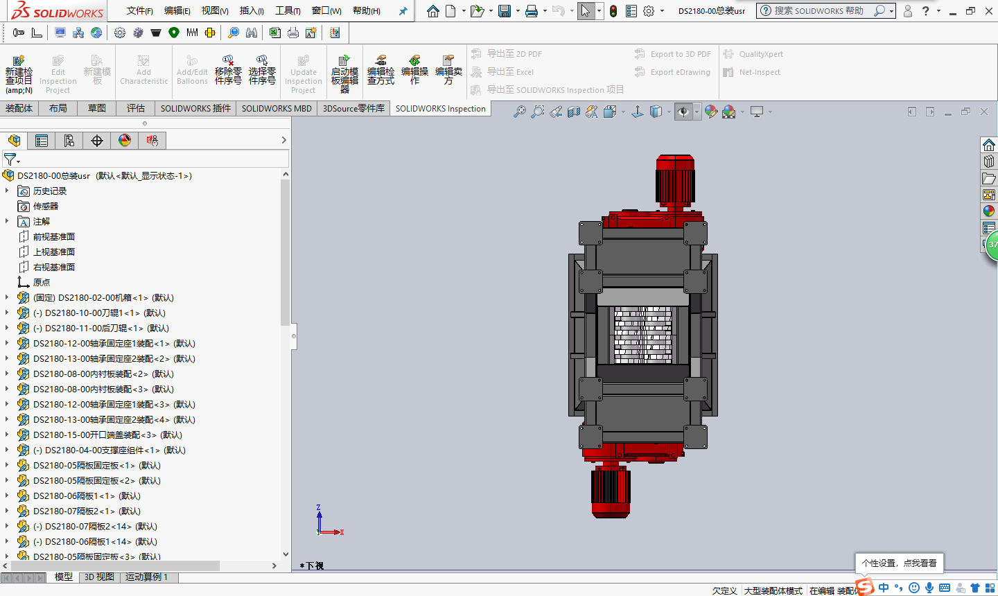Switch to the 运动算例 1 bottom tab
This screenshot has height=596, width=998.
pyautogui.click(x=147, y=577)
